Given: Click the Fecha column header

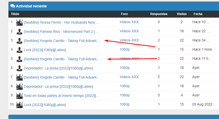Looking at the screenshot, I should point(198,14).
